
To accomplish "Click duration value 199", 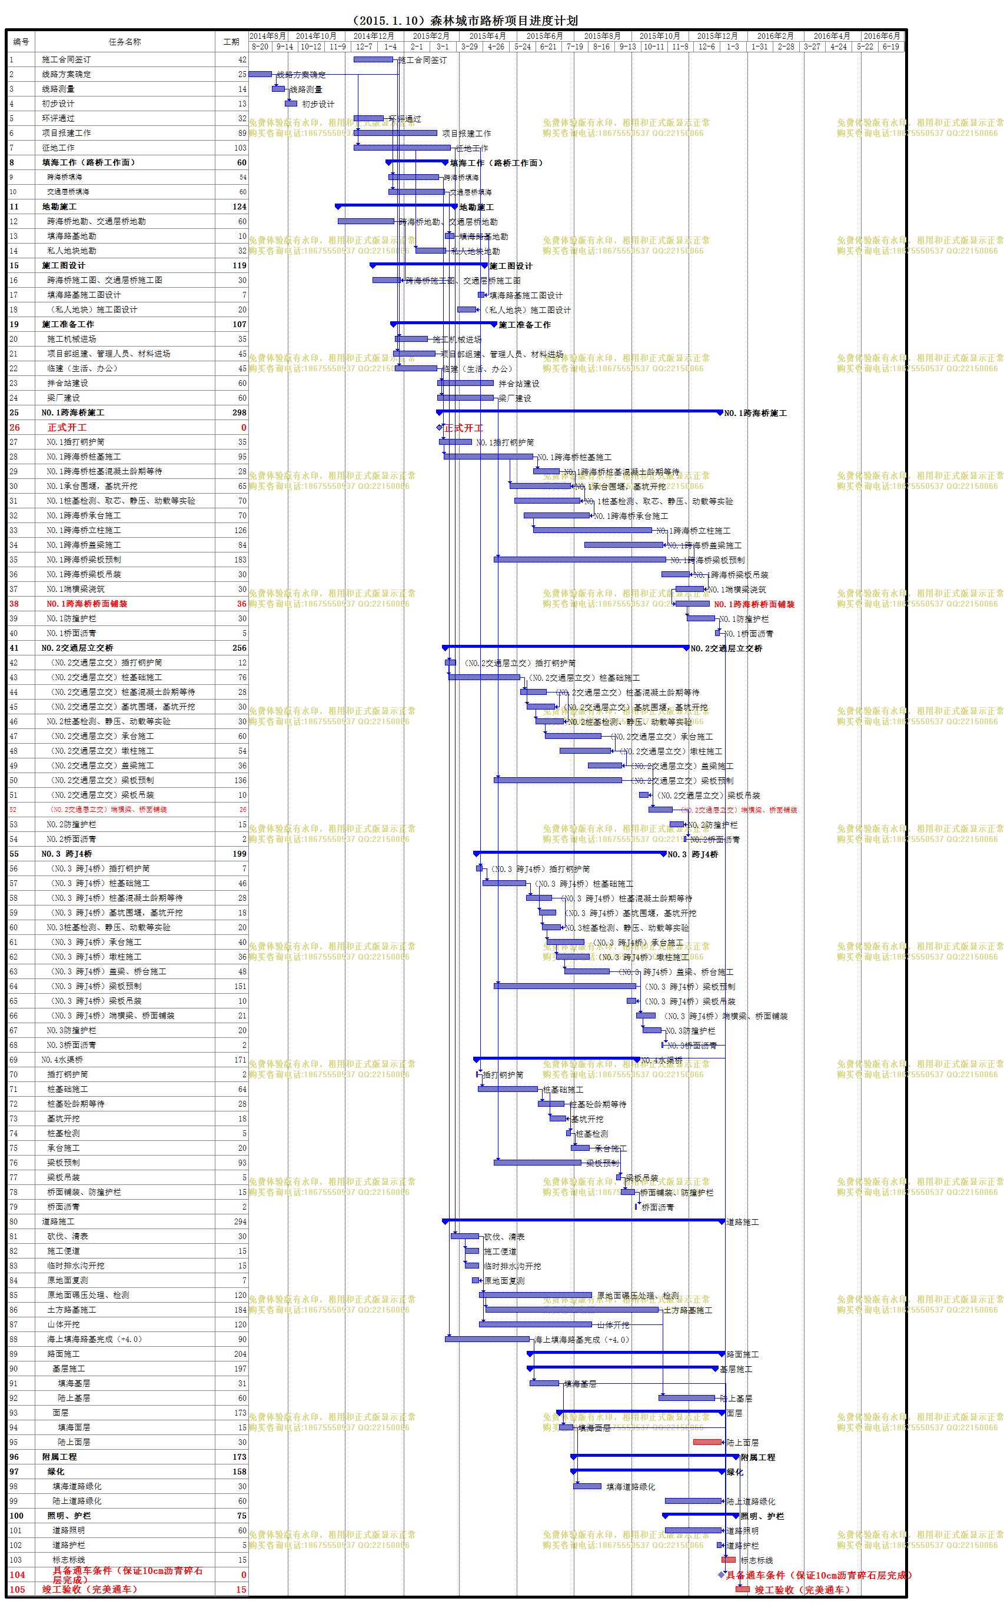I will click(239, 854).
